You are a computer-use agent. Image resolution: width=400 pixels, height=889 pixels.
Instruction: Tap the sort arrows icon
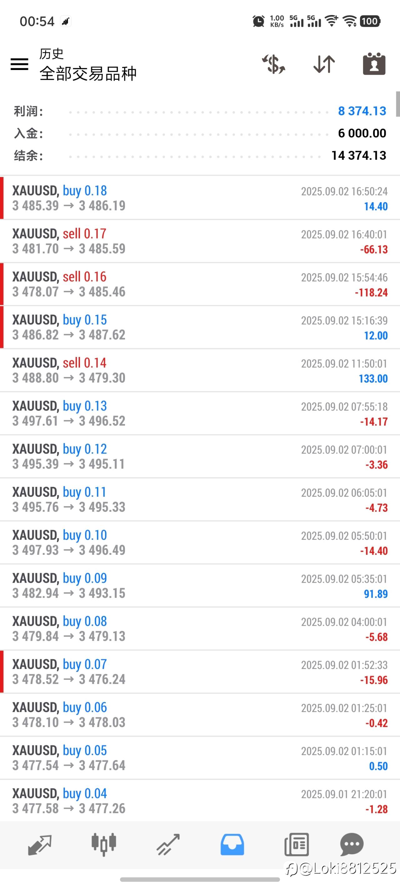(324, 64)
